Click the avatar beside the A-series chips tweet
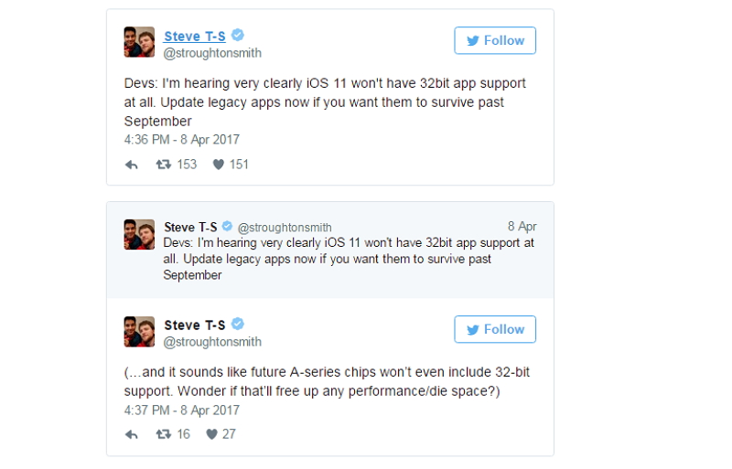The image size is (732, 469). pos(139,331)
